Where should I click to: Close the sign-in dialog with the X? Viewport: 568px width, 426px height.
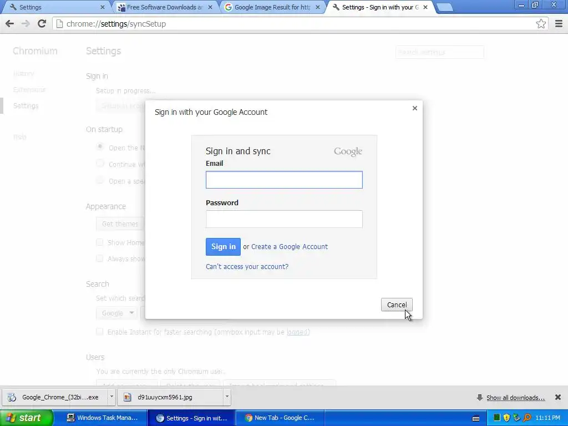pyautogui.click(x=415, y=108)
